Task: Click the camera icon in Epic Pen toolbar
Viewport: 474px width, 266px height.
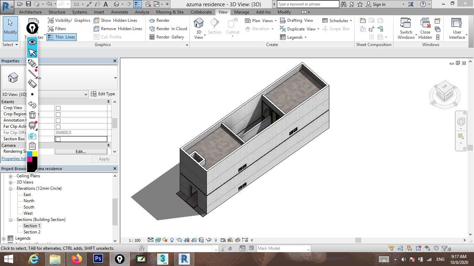Action: [32, 136]
